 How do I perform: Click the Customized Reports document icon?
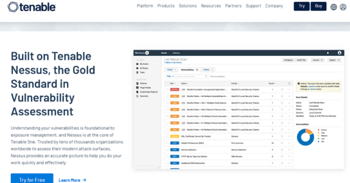pos(137,92)
